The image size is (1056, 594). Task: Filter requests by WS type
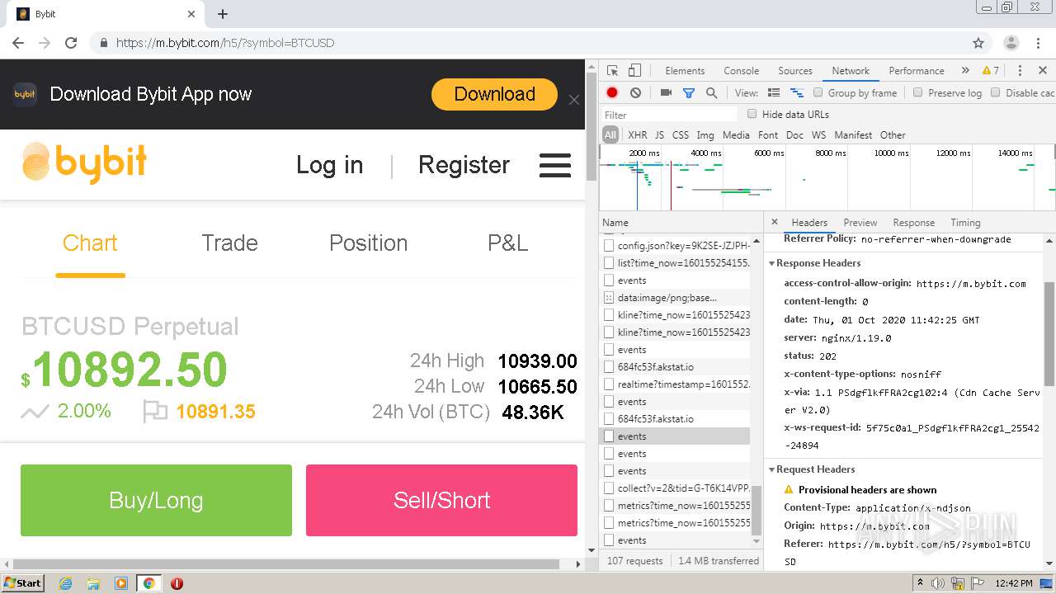click(x=818, y=135)
